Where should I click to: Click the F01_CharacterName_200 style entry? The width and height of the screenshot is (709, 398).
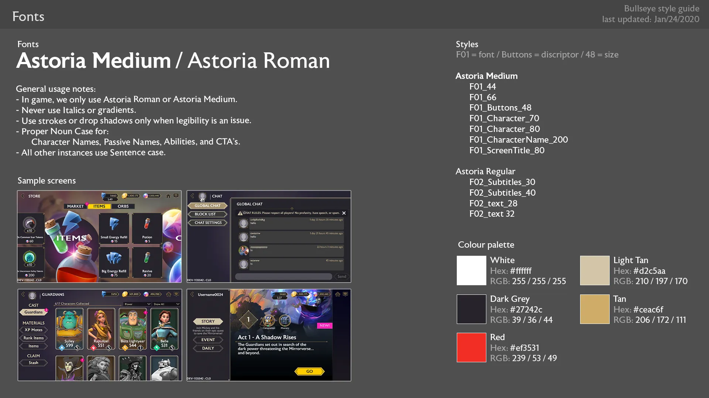coord(518,140)
